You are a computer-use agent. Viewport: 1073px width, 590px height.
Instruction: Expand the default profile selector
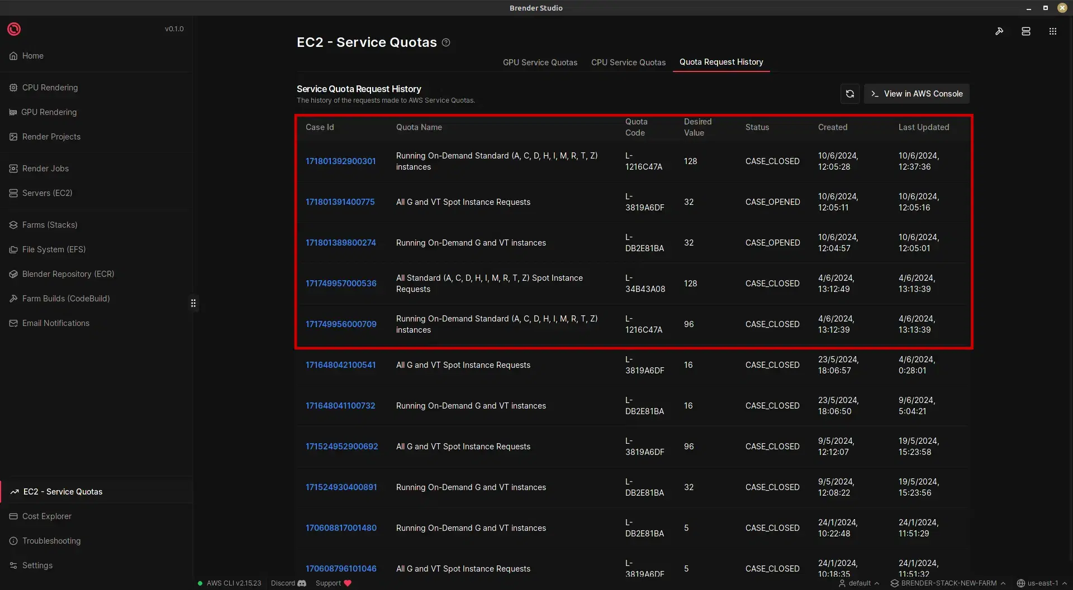click(x=859, y=583)
